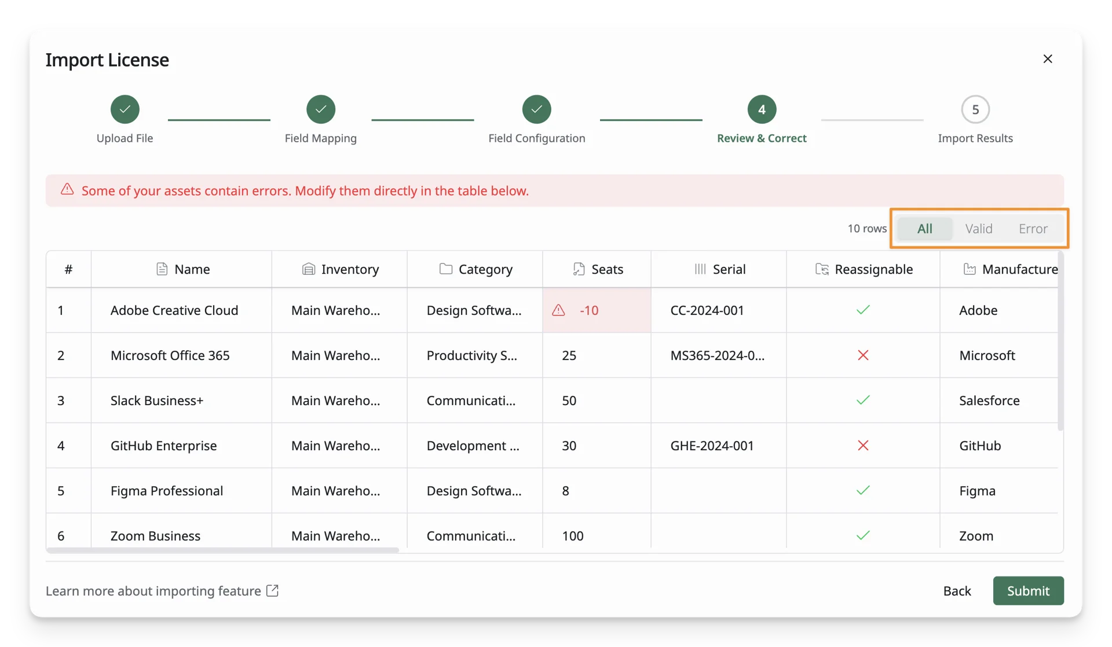This screenshot has width=1112, height=647.
Task: Click step 4 Review & Correct circle
Action: [x=762, y=109]
